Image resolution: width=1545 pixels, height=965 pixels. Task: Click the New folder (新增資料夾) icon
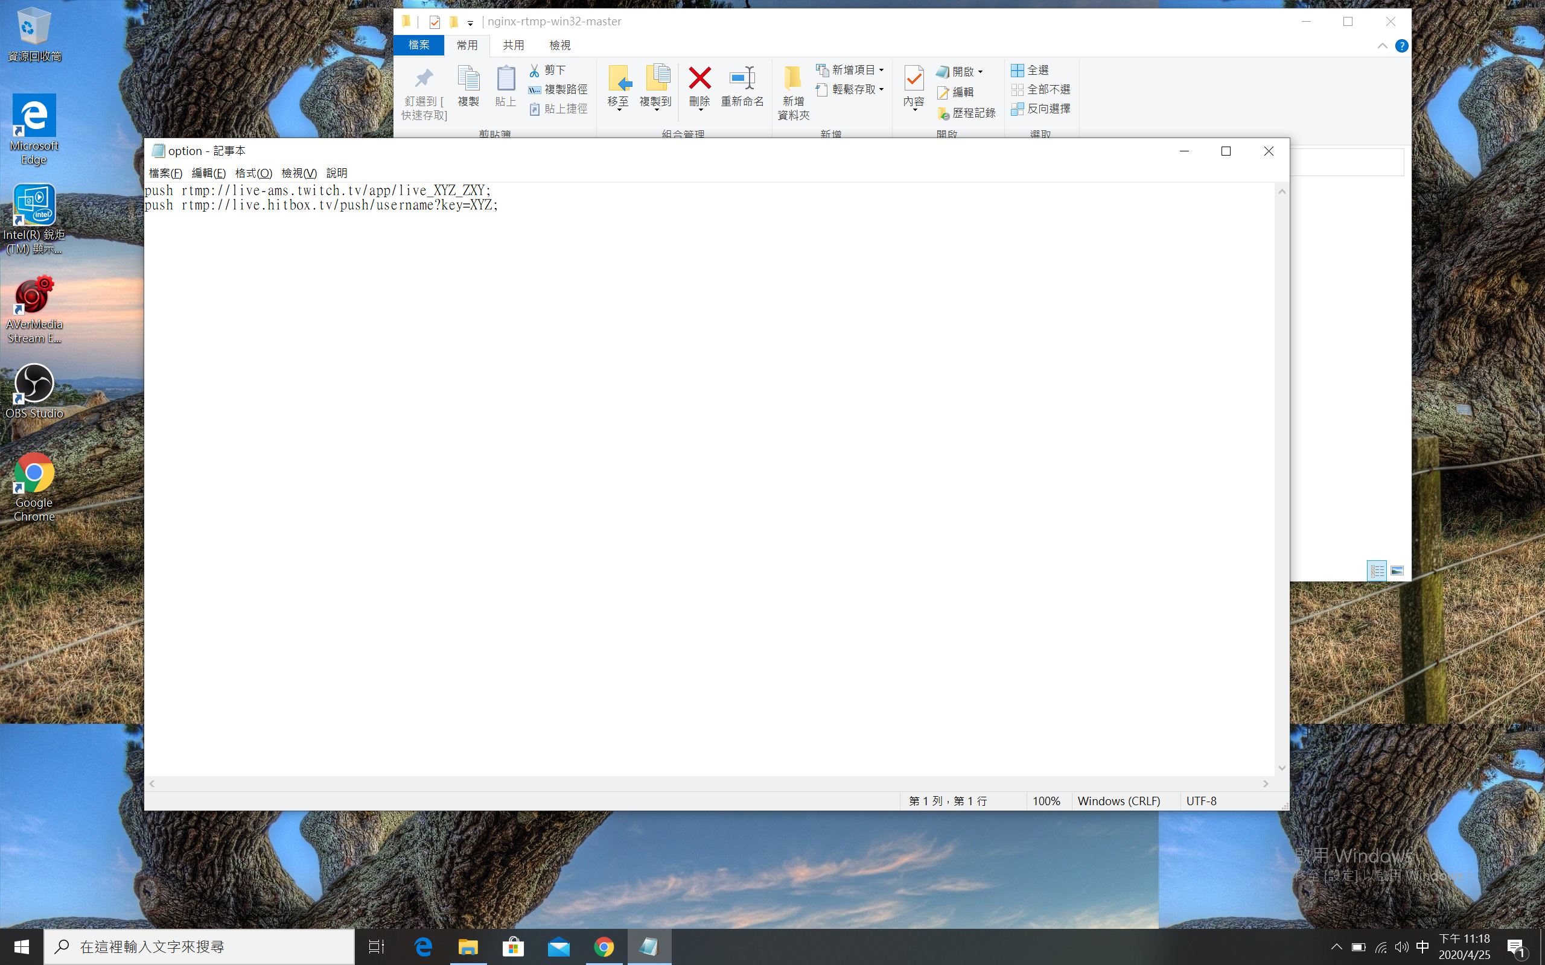[x=793, y=79]
